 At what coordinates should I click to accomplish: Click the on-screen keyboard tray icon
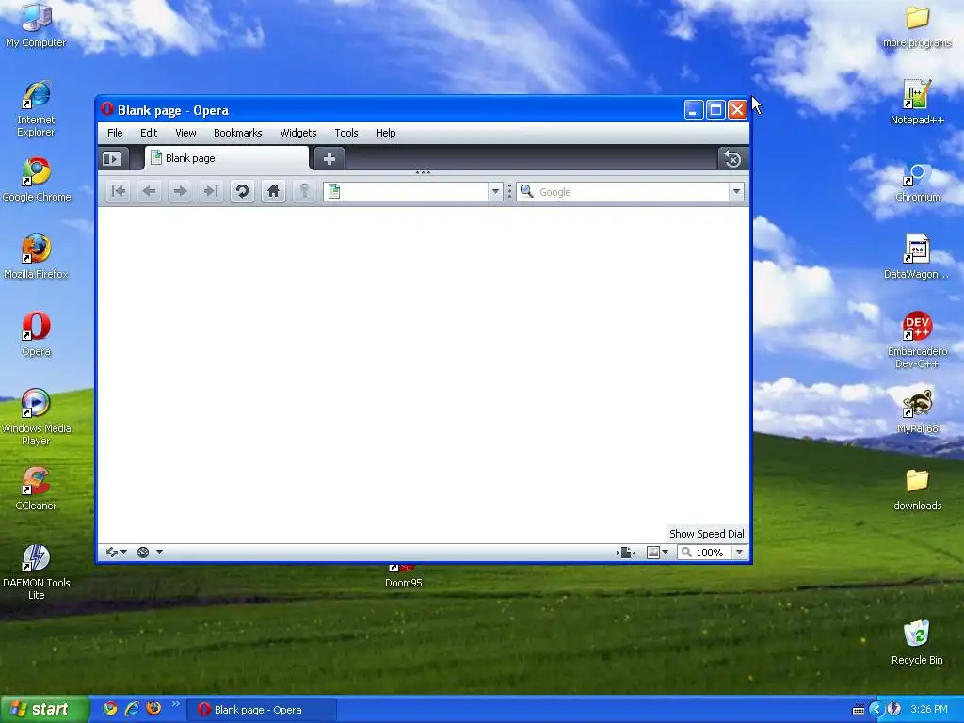859,710
